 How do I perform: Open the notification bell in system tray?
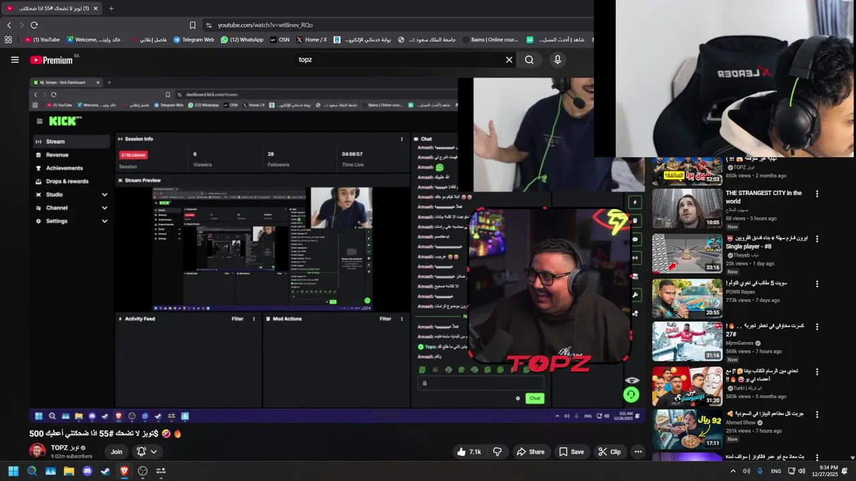point(846,471)
